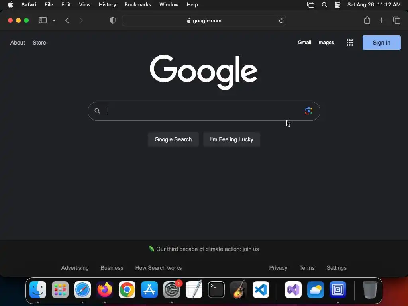408x306 pixels.
Task: Click the date and time in the menu bar
Action: click(374, 5)
